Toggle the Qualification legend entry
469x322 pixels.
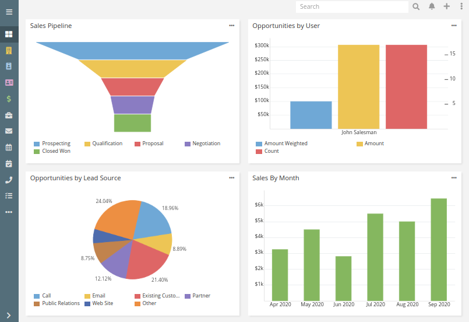pyautogui.click(x=104, y=143)
